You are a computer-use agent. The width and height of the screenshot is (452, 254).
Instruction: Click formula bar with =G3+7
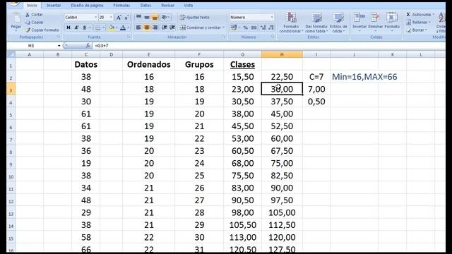pyautogui.click(x=268, y=45)
